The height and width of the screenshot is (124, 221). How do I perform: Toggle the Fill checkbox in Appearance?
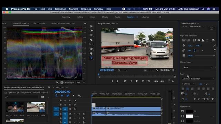pos(182,111)
